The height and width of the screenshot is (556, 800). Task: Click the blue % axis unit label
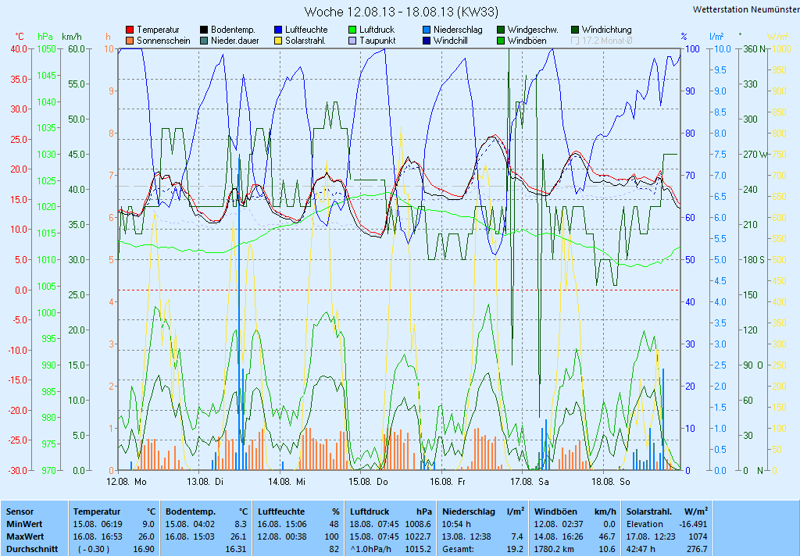coord(684,37)
